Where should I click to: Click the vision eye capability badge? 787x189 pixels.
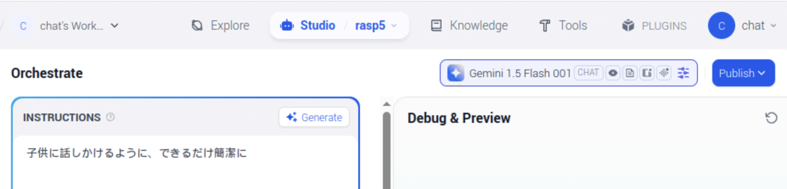pos(613,73)
